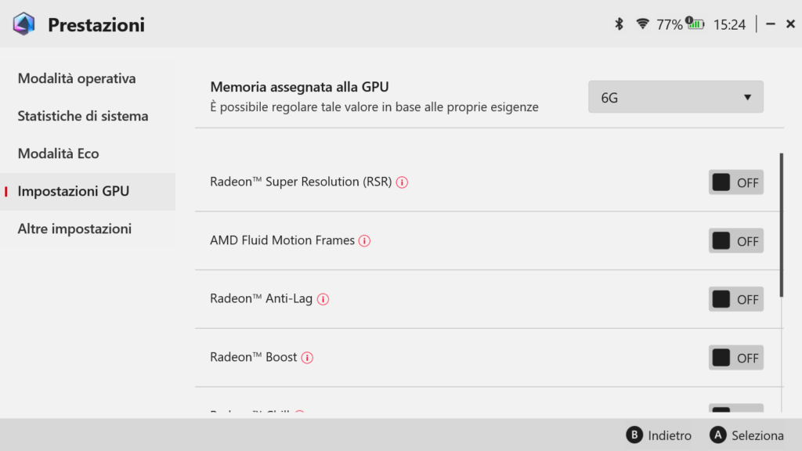Viewport: 802px width, 451px height.
Task: Turn on AMD Fluid Motion Frames
Action: tap(735, 241)
